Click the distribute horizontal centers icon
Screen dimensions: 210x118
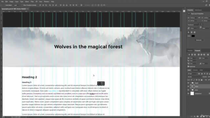(x=73, y=5)
